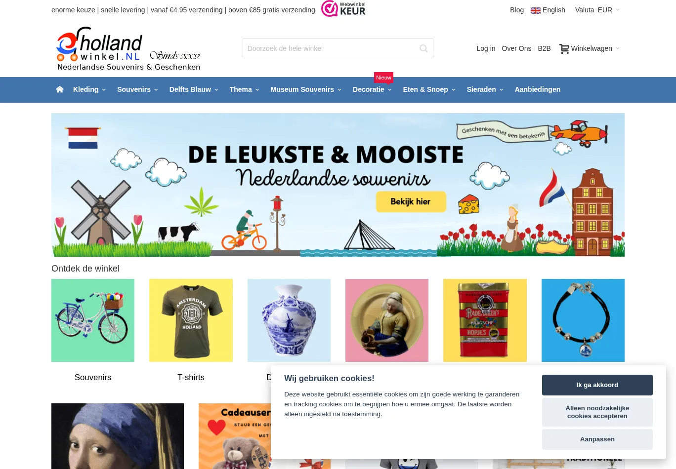Open the Souvenirs bicycle thumbnail
676x469 pixels.
(93, 320)
